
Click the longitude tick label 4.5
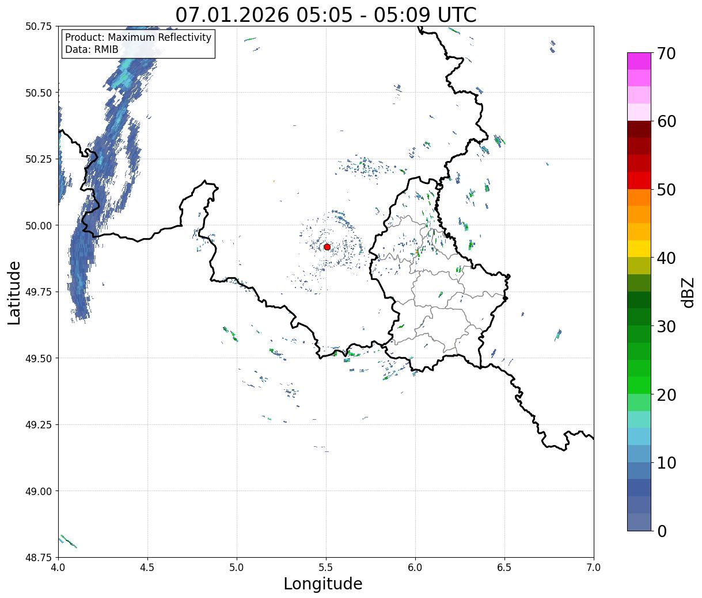(147, 568)
